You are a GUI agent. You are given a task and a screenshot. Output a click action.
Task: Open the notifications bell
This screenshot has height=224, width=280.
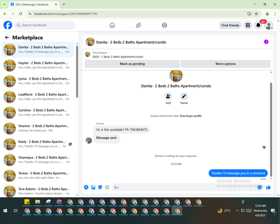click(x=258, y=25)
